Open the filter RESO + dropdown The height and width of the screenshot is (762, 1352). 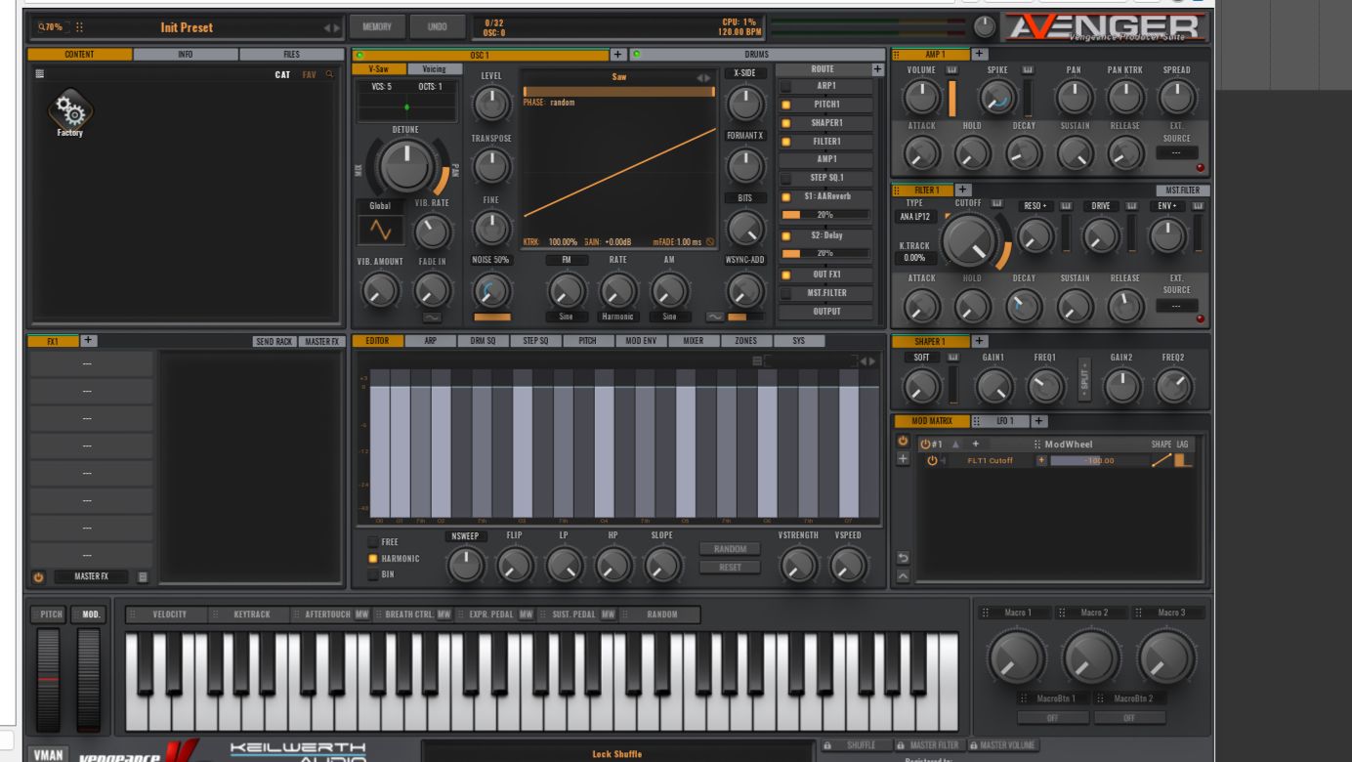(1035, 206)
